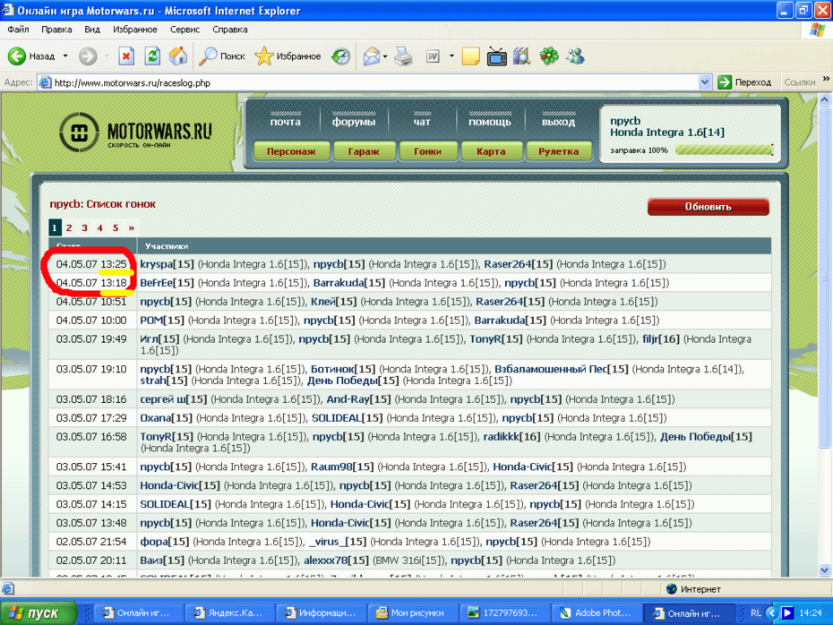The width and height of the screenshot is (833, 625).
Task: Expand the Edit with Word dropdown arrow
Action: pos(451,56)
